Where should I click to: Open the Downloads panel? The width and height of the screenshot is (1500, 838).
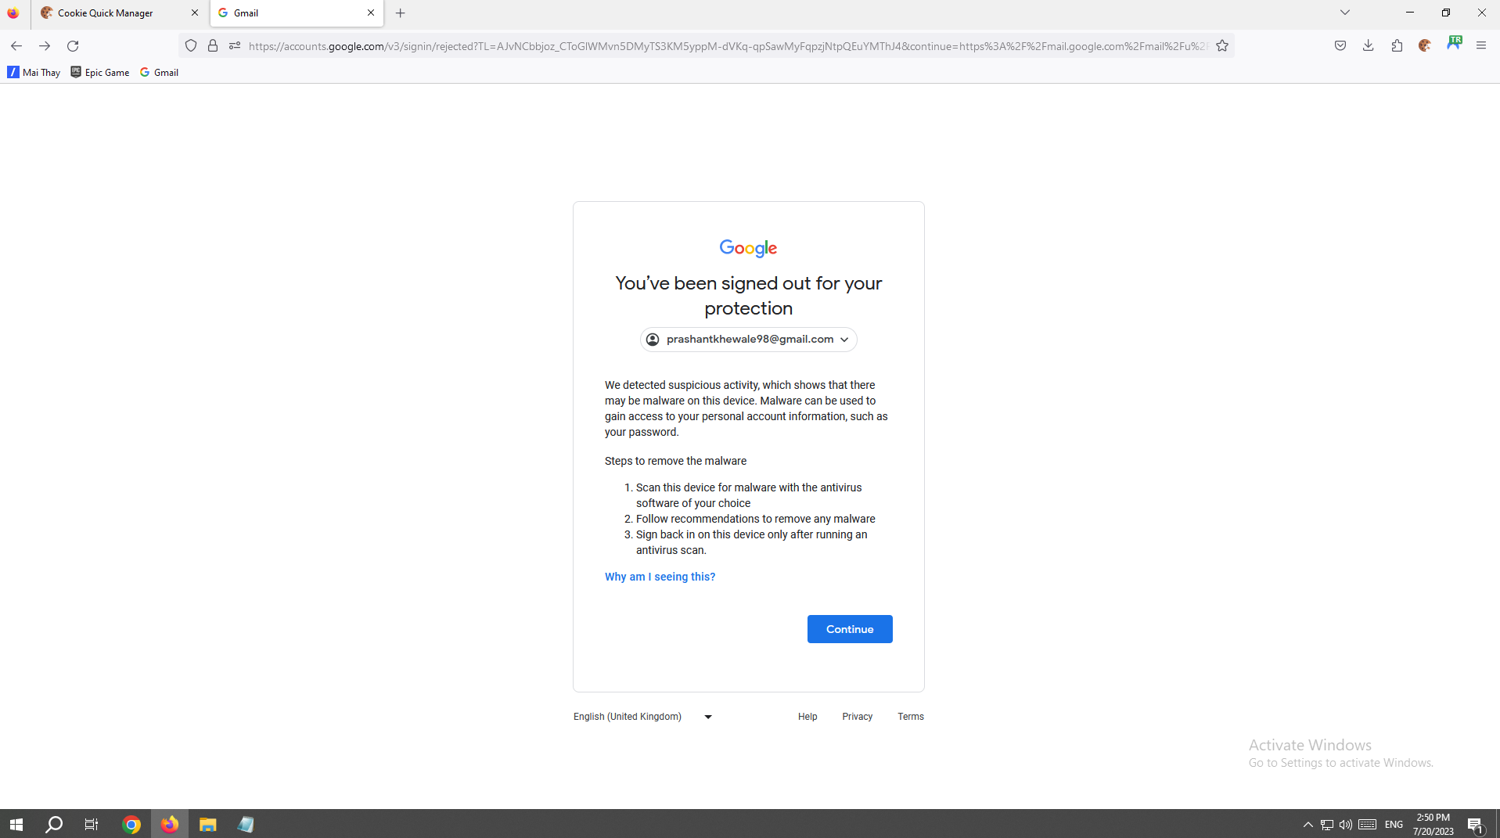point(1369,46)
